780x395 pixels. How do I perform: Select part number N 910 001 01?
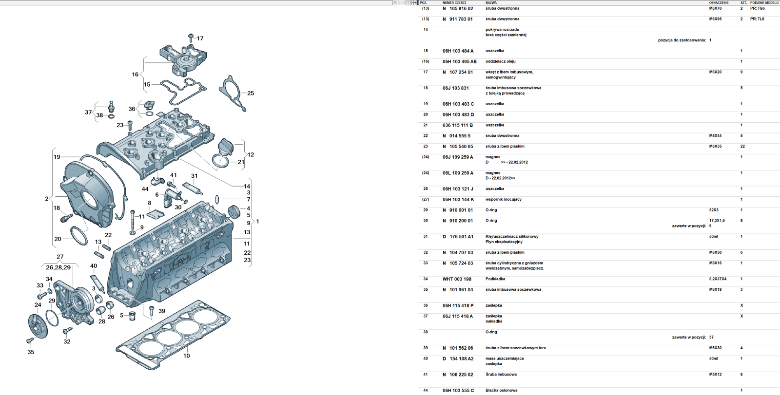(458, 210)
